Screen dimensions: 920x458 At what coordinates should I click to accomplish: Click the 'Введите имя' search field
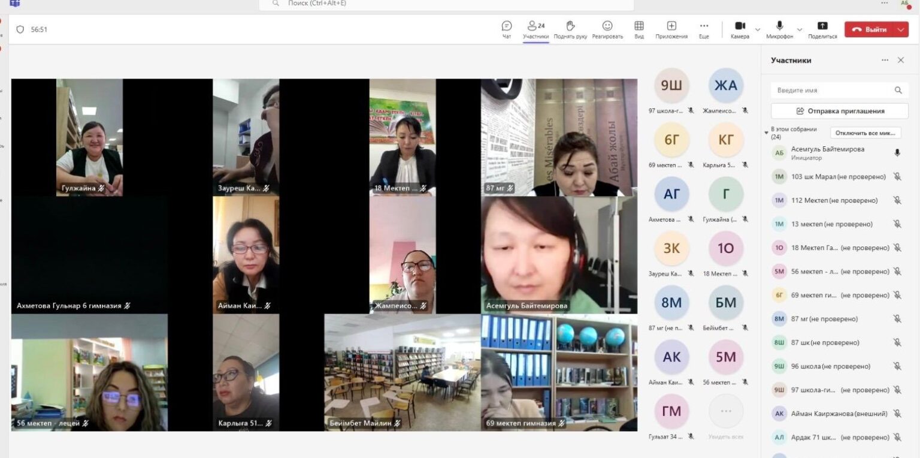click(x=833, y=91)
